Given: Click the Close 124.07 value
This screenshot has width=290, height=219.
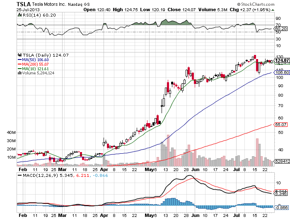Looking at the screenshot, I should click(x=181, y=10).
